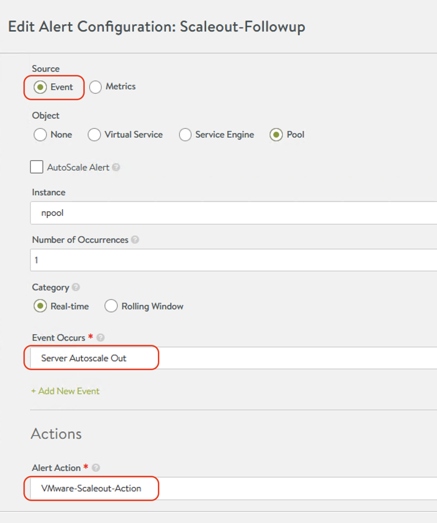Open the Category help tooltip icon
The height and width of the screenshot is (523, 437).
point(76,287)
